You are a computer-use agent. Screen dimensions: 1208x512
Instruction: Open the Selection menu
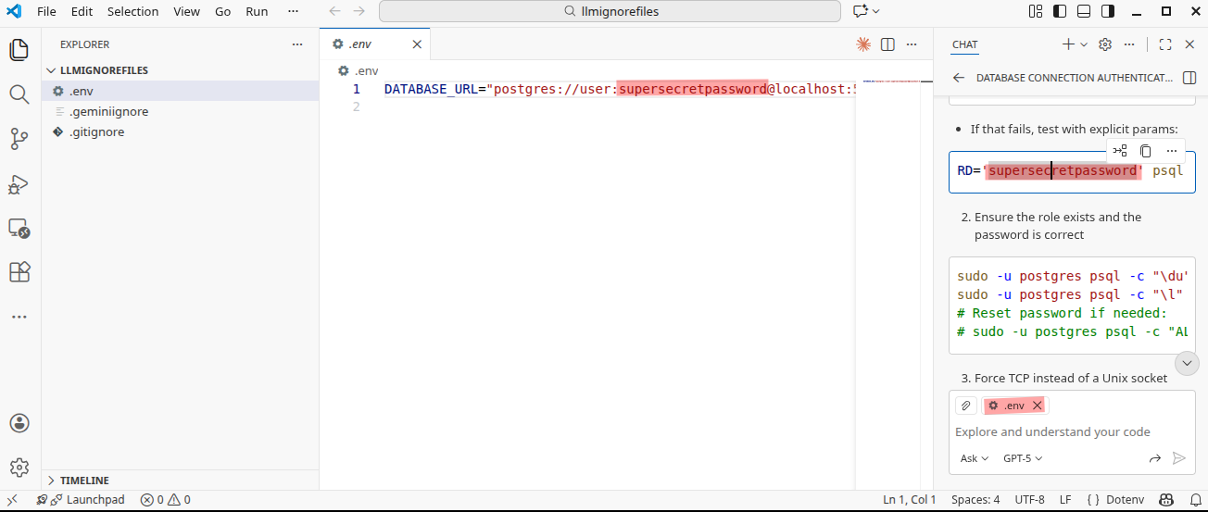click(132, 12)
